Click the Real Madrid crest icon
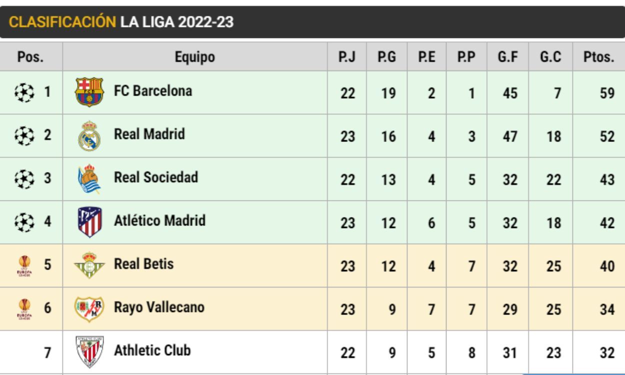The image size is (625, 375). click(89, 135)
